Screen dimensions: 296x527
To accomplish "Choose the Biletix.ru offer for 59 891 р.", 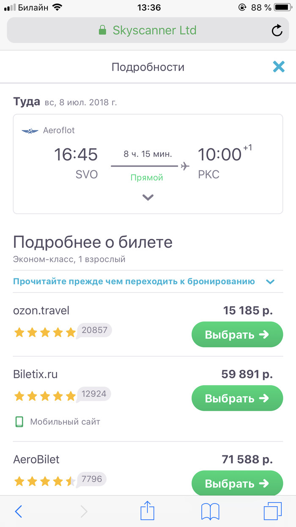I will 237,398.
